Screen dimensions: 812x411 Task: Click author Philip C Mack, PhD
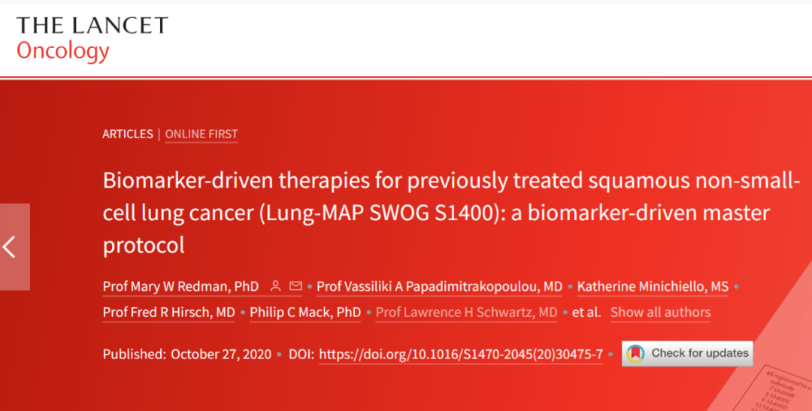click(x=305, y=312)
